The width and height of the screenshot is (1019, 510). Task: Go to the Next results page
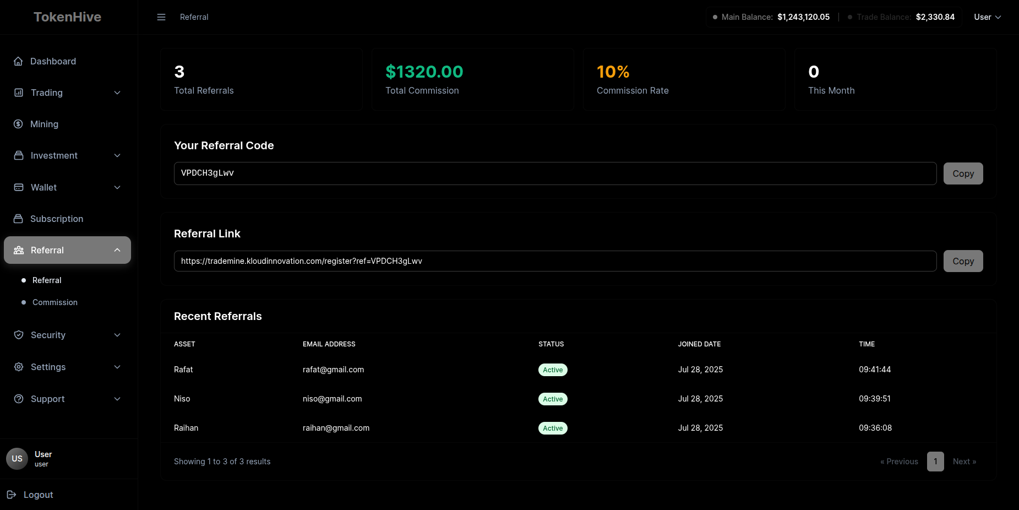pyautogui.click(x=964, y=462)
